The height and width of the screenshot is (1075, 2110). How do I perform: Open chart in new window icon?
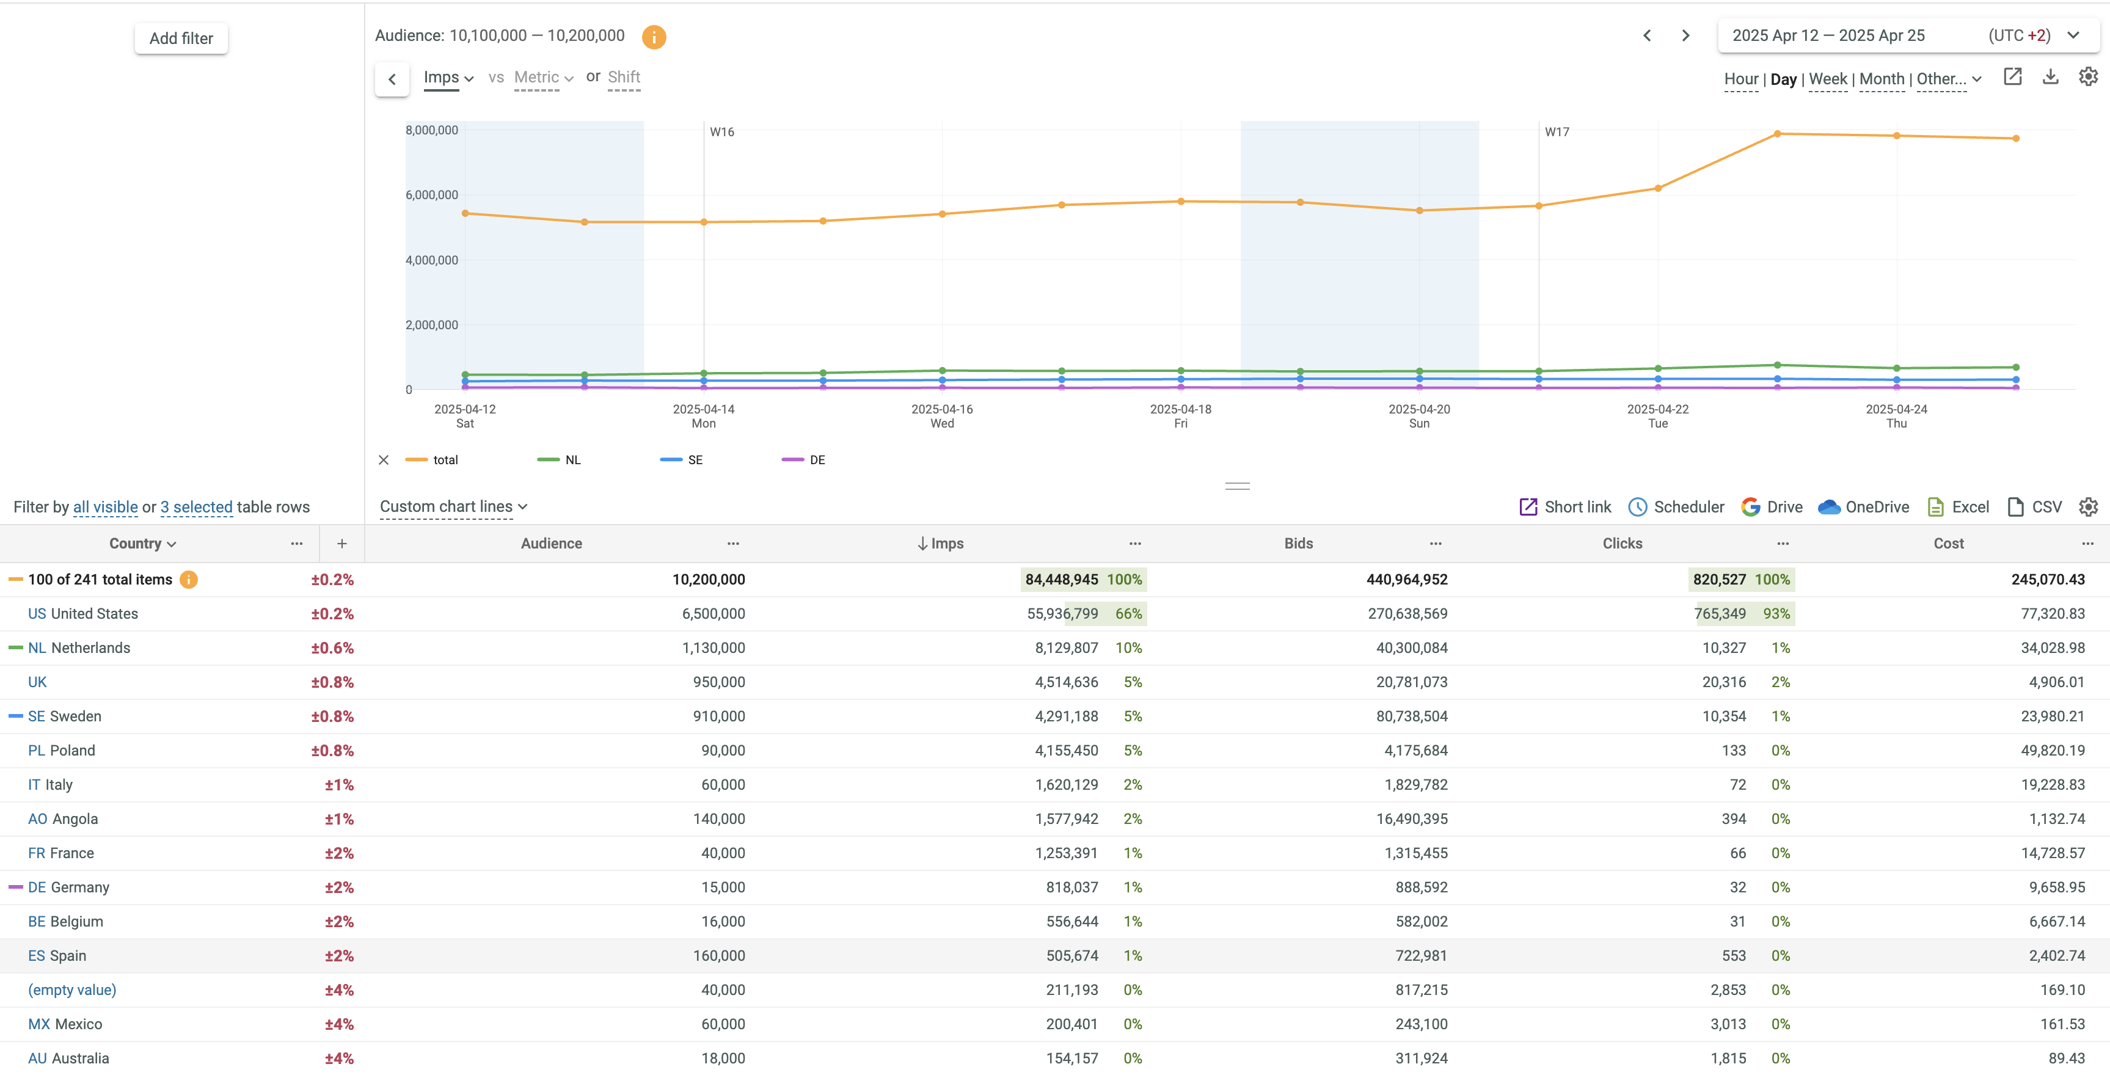pos(2012,77)
